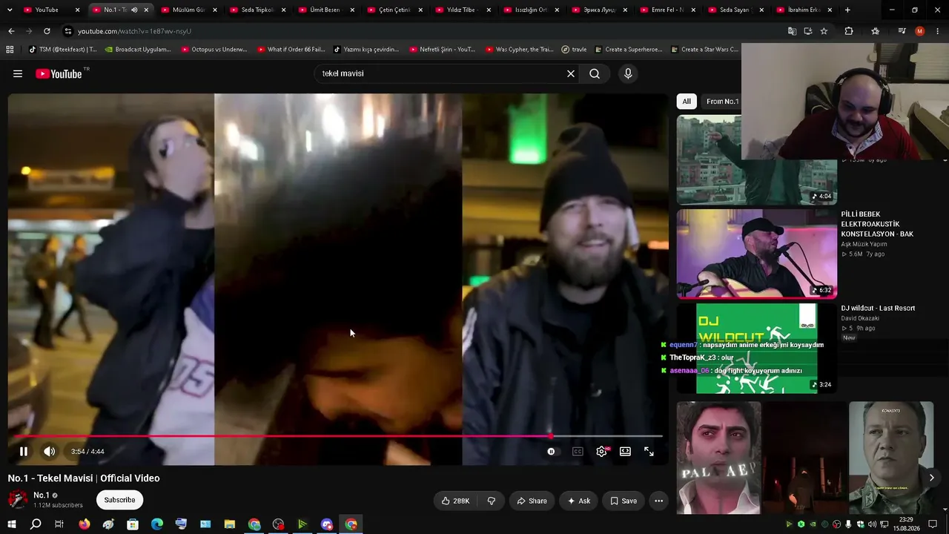
Task: Open the PİLLİ BEBEK ELEKTROAKUSTİK video thumbnail
Action: (x=756, y=254)
